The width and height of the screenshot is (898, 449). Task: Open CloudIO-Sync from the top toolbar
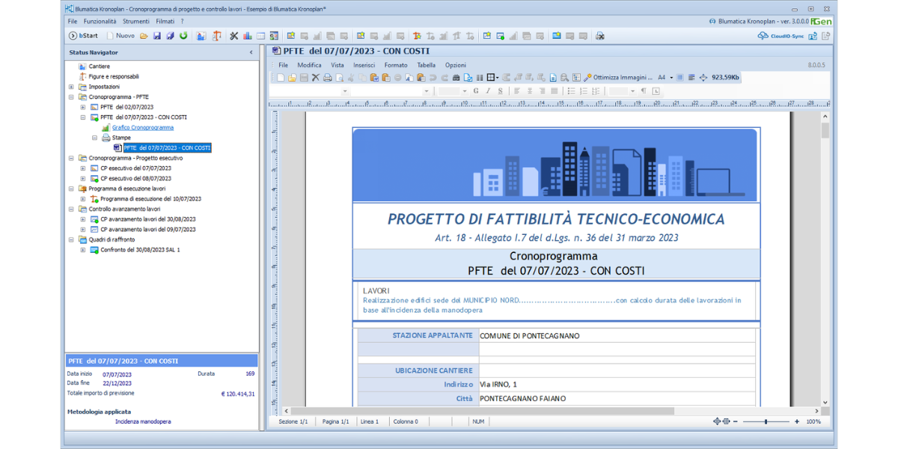tap(783, 36)
